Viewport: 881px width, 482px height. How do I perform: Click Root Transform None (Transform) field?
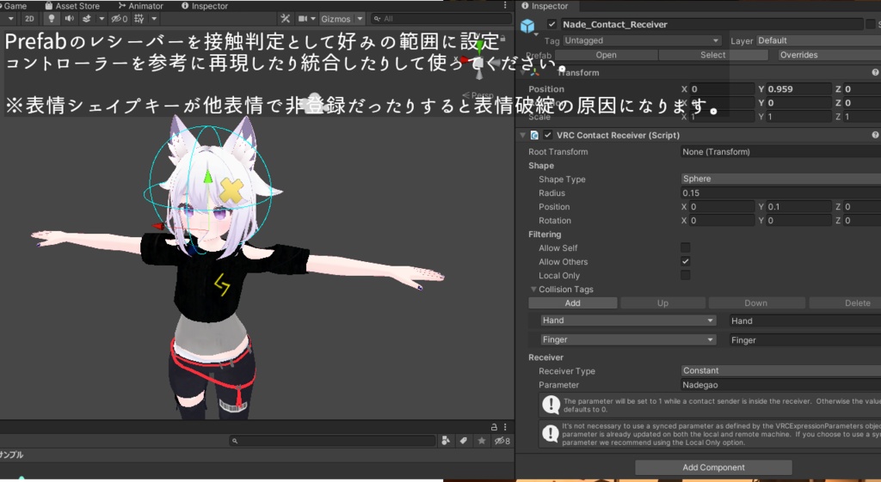[x=780, y=151]
